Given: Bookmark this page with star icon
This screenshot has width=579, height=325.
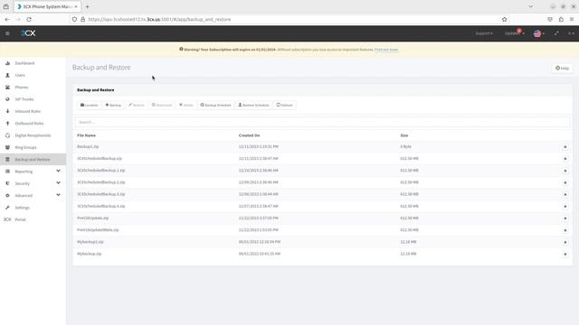Looking at the screenshot, I should pos(505,19).
